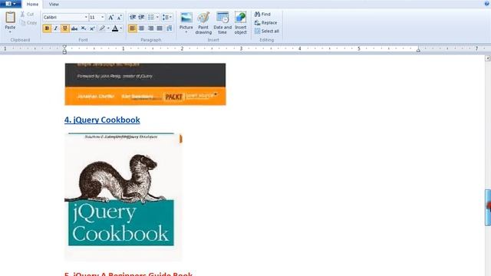491x276 pixels.
Task: Click the scrollbar up arrow
Action: pos(488,58)
